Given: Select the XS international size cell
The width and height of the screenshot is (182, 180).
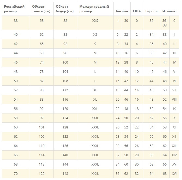Looking at the screenshot, I should click(95, 35).
